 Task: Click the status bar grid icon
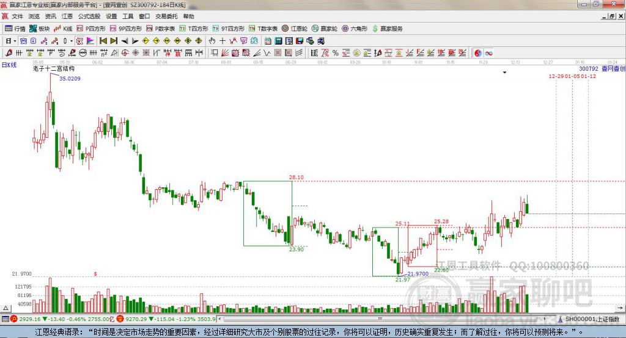click(5, 319)
